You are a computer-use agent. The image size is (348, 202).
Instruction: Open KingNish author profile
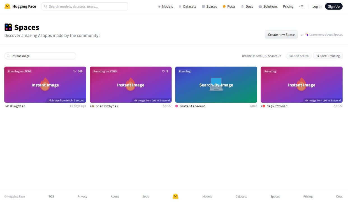click(18, 106)
